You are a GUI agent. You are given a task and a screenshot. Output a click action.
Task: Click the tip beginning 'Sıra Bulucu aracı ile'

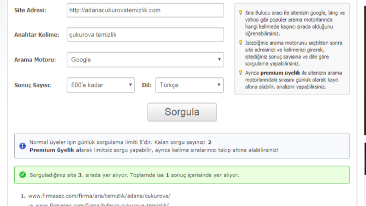click(295, 23)
